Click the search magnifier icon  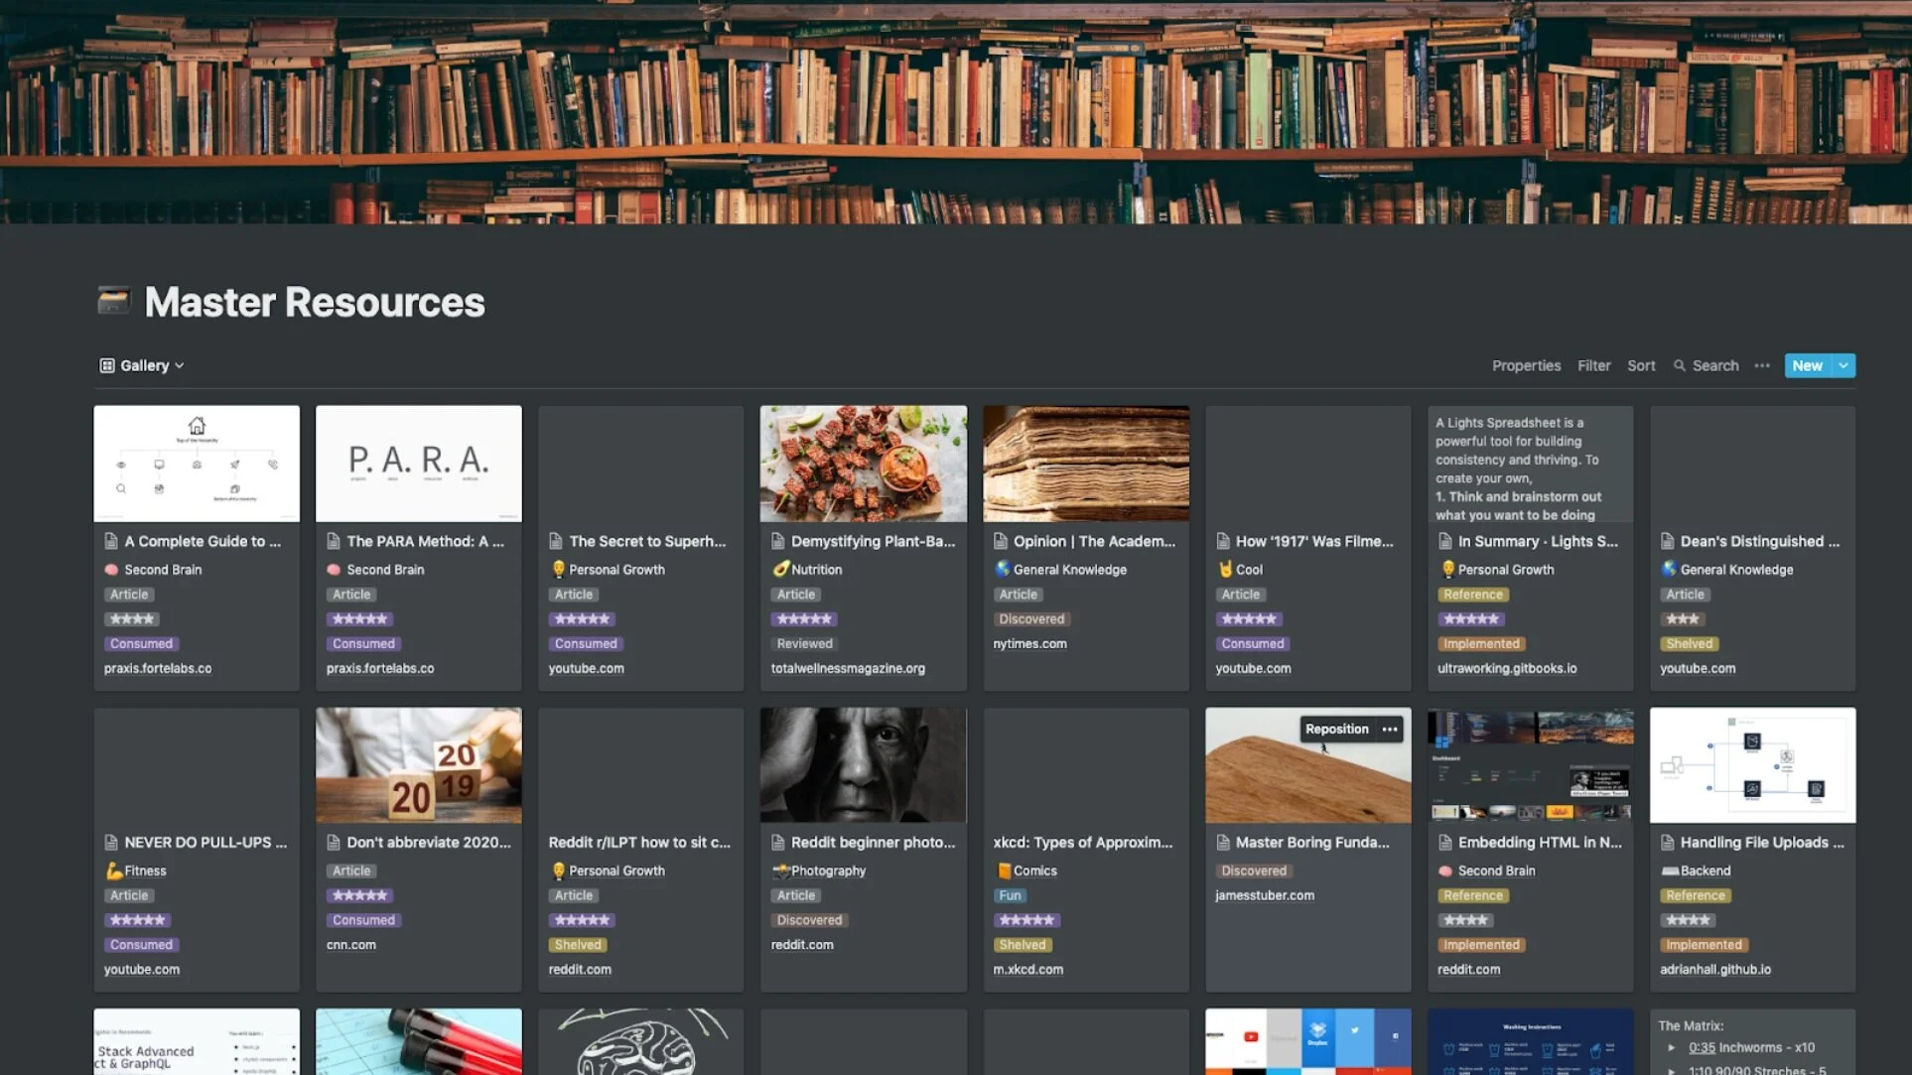(x=1679, y=365)
